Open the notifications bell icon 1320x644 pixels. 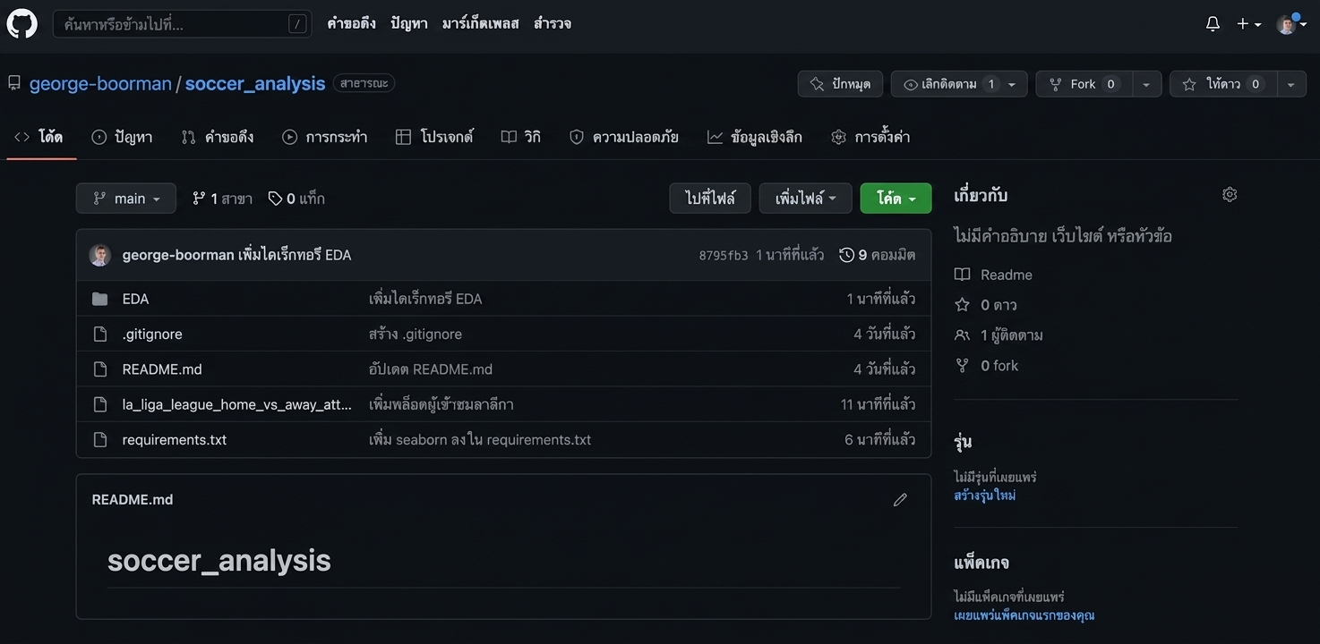[1213, 24]
